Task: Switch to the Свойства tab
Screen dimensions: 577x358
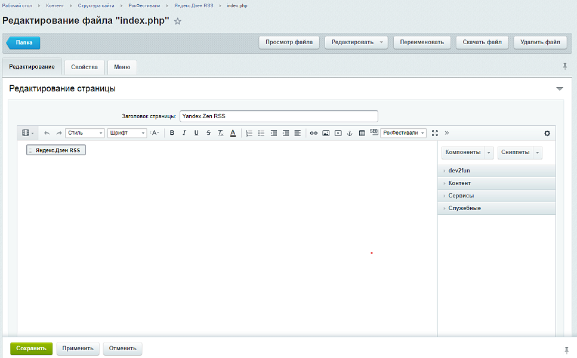Action: [x=84, y=67]
